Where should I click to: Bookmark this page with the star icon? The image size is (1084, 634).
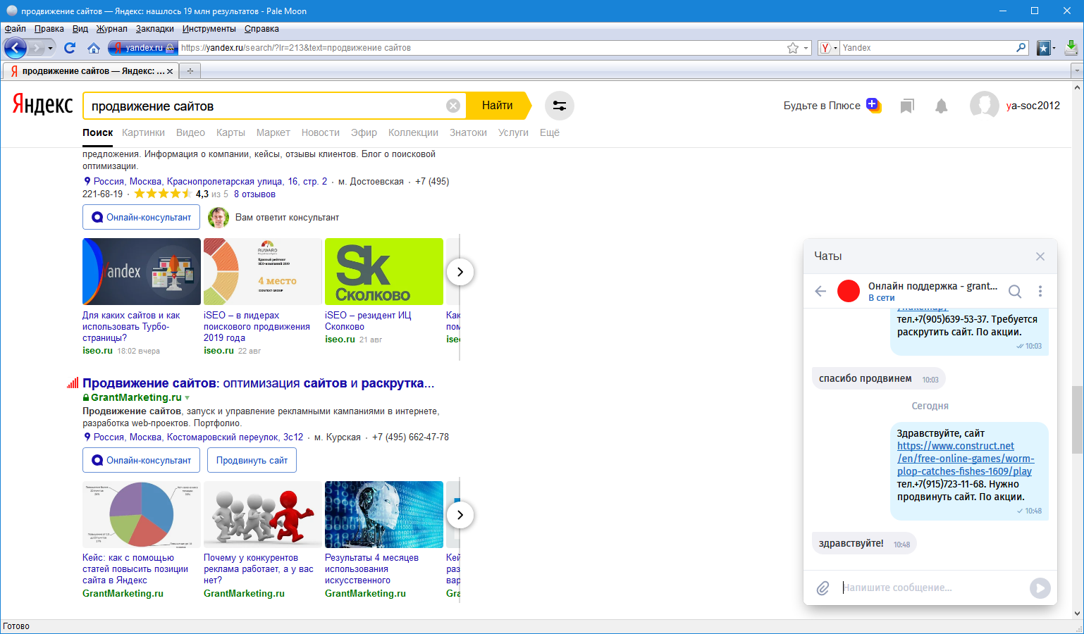[x=793, y=48]
